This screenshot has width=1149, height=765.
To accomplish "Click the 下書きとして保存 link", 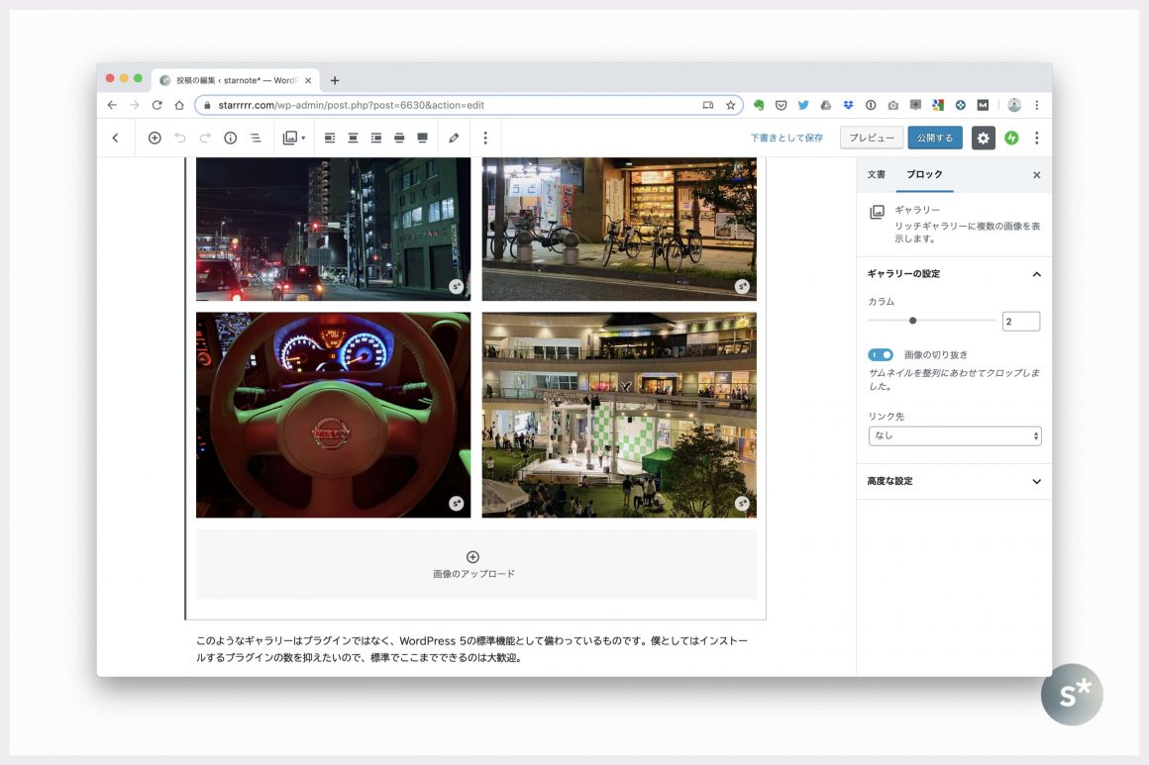I will 786,139.
